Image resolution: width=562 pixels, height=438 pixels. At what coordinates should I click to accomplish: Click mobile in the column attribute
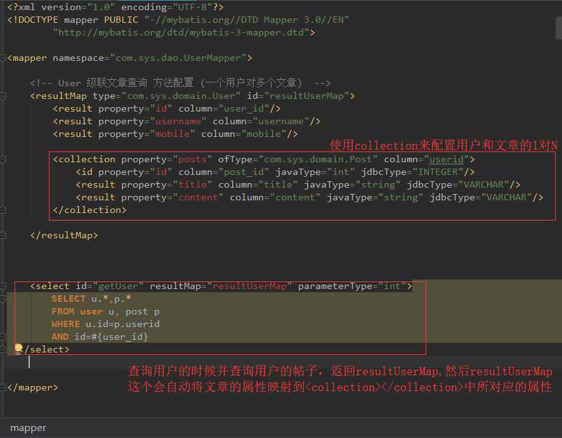coord(264,134)
